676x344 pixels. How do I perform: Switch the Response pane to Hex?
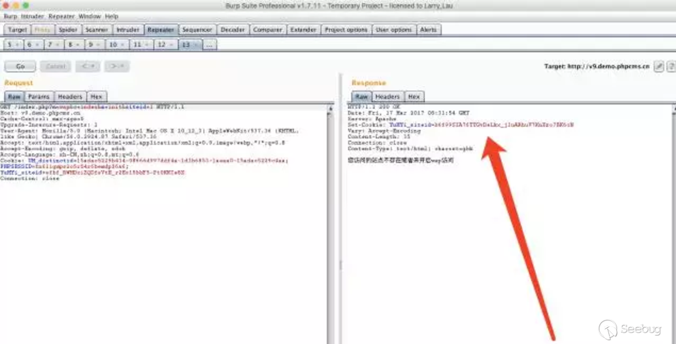pyautogui.click(x=414, y=96)
